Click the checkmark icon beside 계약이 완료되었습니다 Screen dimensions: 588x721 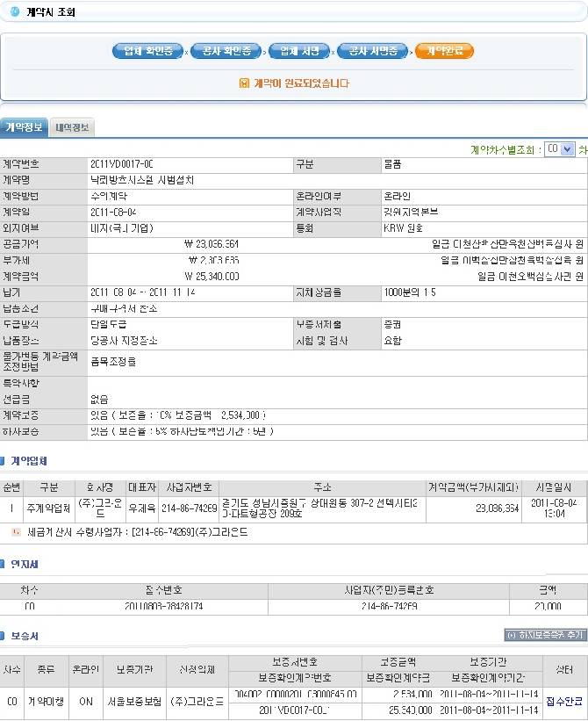244,83
